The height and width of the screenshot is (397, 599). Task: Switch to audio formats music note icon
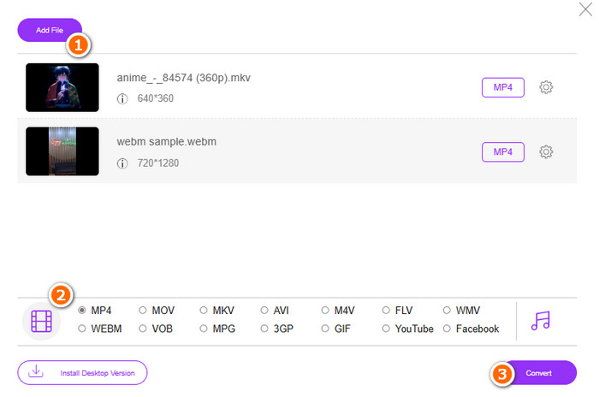coord(541,321)
